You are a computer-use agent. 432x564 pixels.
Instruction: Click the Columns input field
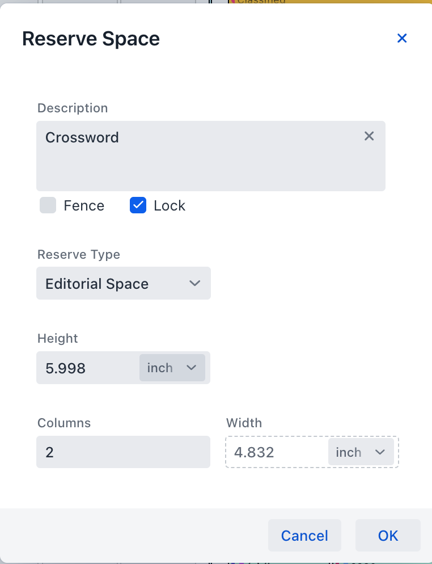point(123,452)
